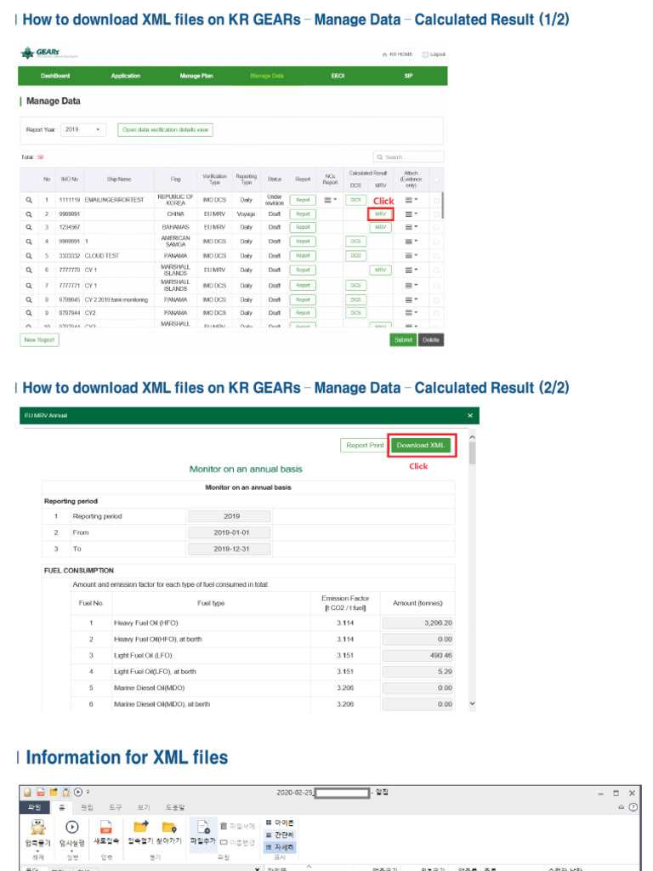Tick checkbox for CHINA flag row
The height and width of the screenshot is (871, 653).
(x=436, y=213)
